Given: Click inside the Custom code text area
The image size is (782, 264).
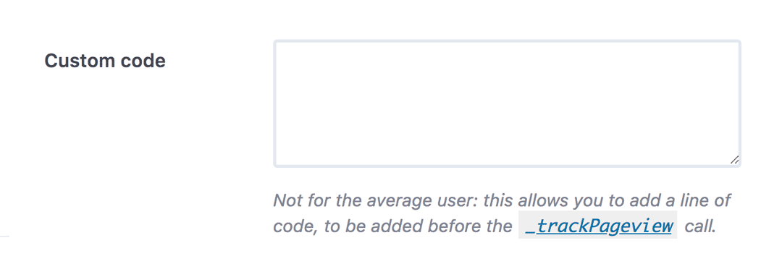Looking at the screenshot, I should [x=507, y=103].
